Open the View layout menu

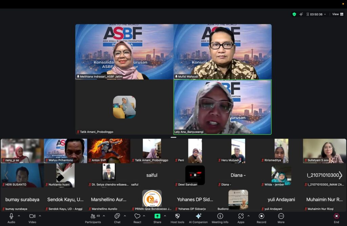[337, 14]
